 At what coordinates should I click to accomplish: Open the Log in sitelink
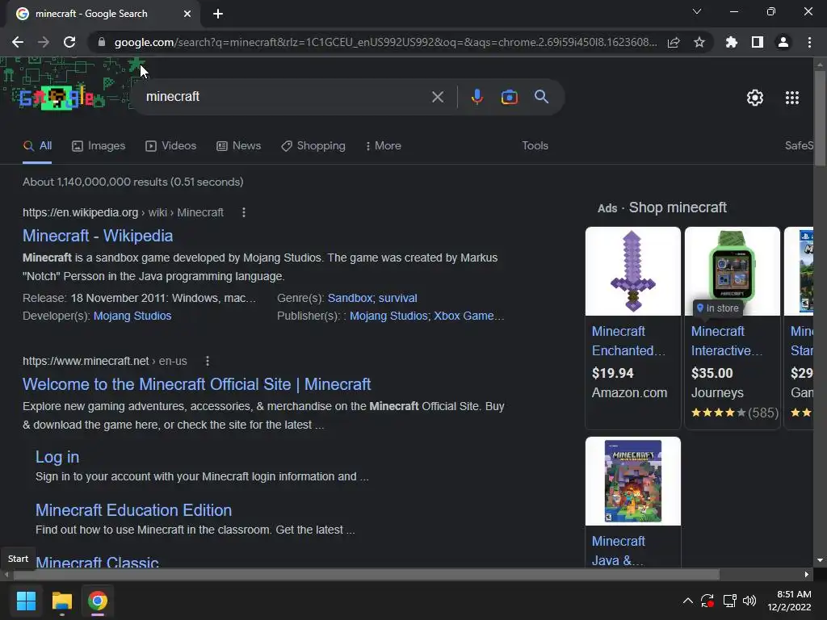[57, 457]
